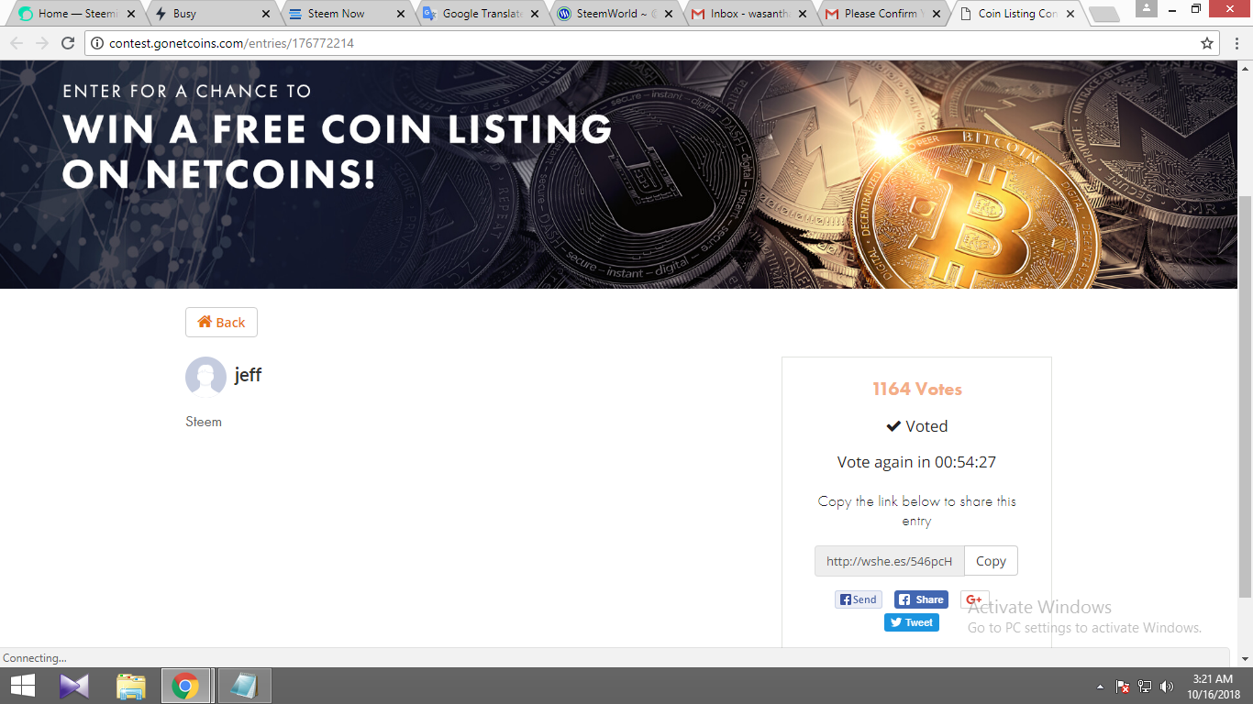
Task: Switch to the Steem Now tab
Action: [336, 14]
